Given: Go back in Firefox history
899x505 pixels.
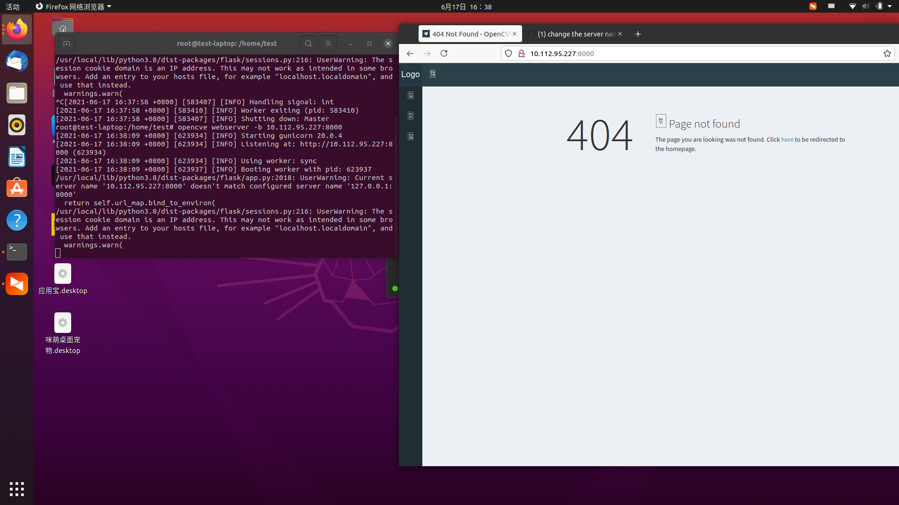Looking at the screenshot, I should (410, 53).
